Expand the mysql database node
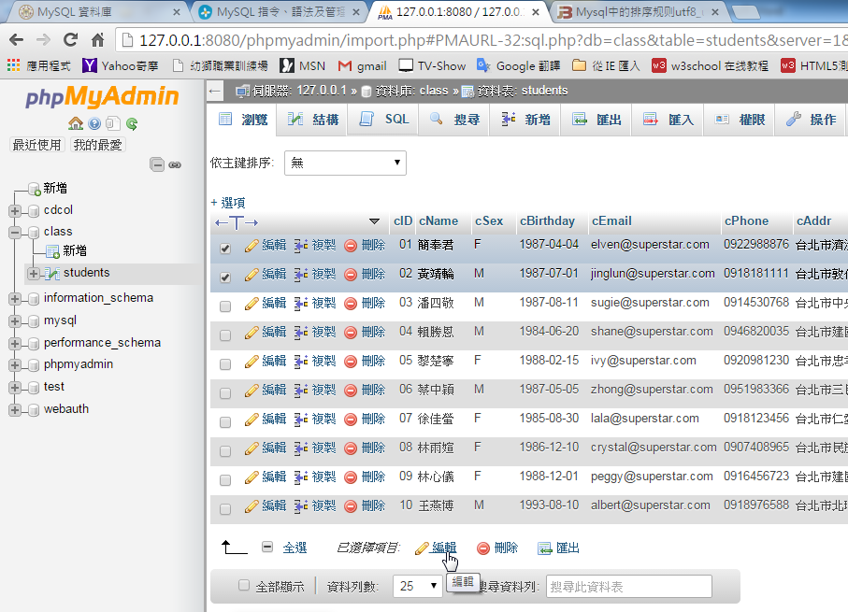The height and width of the screenshot is (612, 848). pos(15,321)
